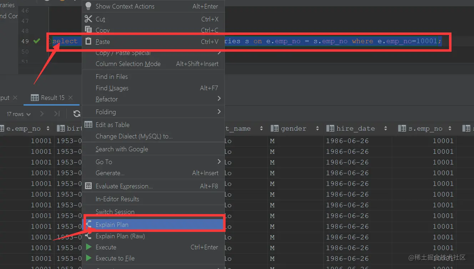Choose Show Context Actions from menu
Image resolution: width=474 pixels, height=269 pixels.
click(153, 6)
